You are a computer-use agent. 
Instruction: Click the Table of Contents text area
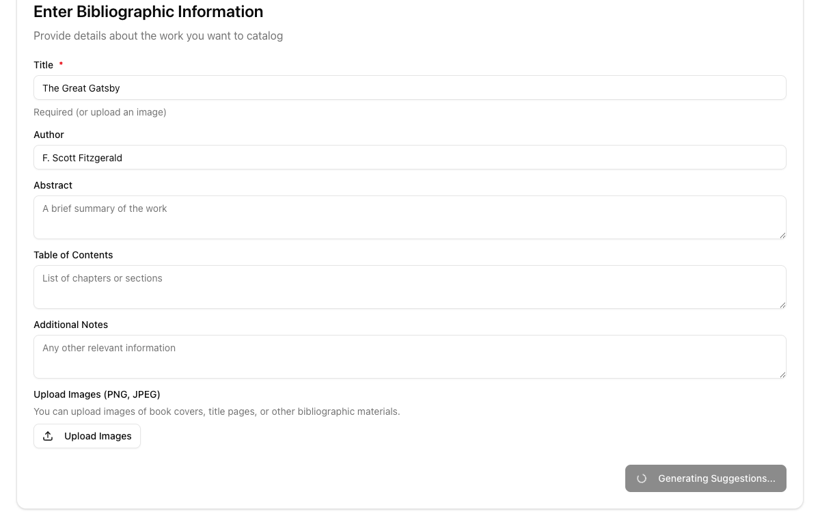tap(410, 286)
